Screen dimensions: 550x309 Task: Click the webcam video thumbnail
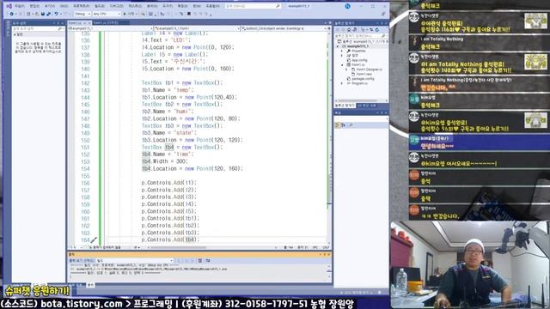click(470, 264)
